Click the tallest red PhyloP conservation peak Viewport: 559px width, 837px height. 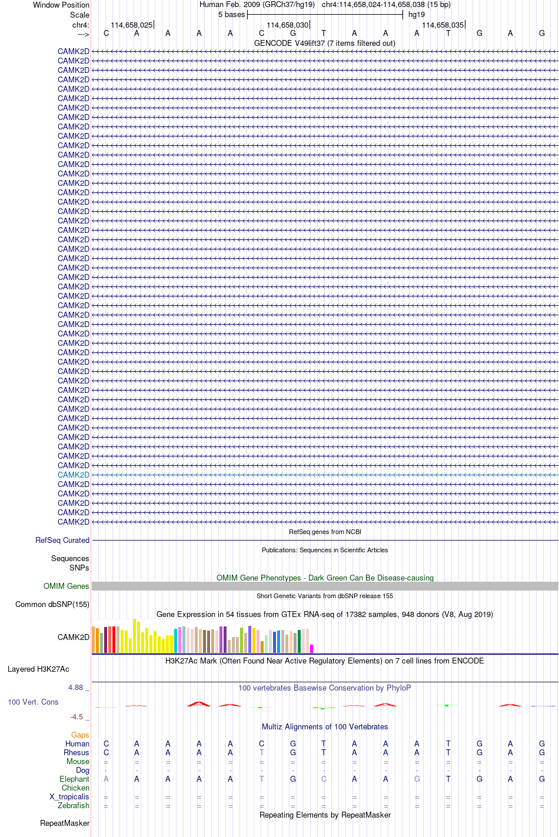[x=199, y=704]
